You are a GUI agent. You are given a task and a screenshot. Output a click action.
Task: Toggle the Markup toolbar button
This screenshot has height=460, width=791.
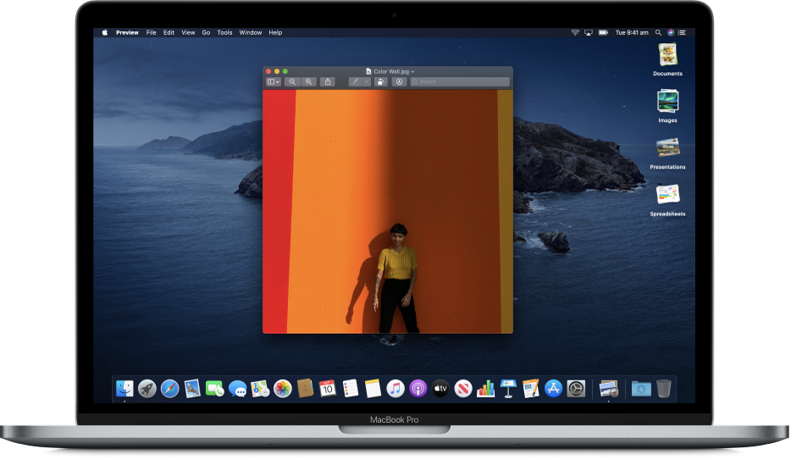pos(398,82)
